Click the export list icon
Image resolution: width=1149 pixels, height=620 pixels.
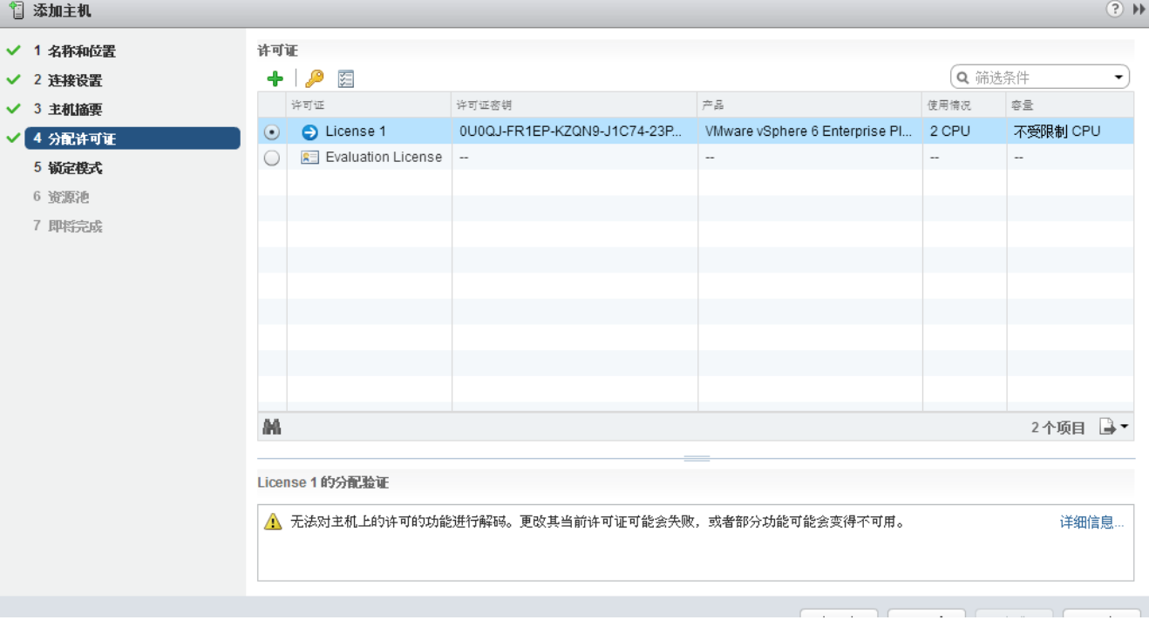[1107, 427]
